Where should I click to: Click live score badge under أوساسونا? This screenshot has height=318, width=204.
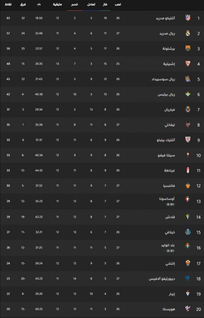171,204
